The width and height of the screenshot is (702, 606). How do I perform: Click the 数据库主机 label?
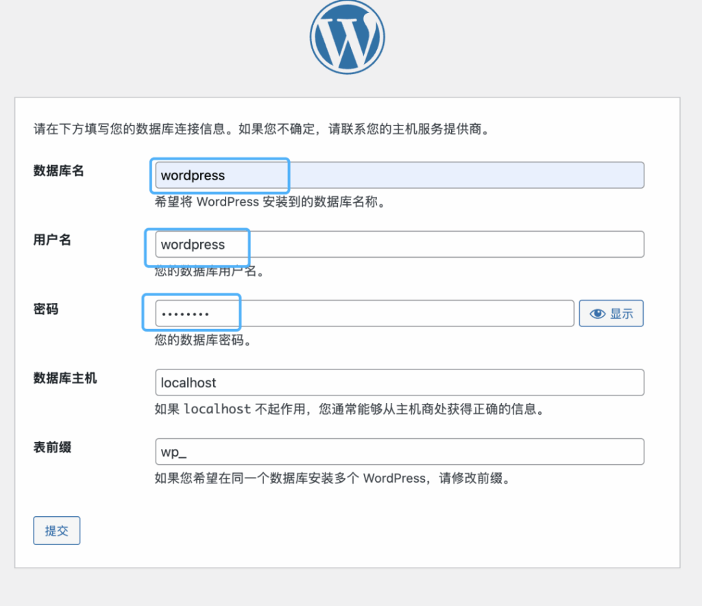click(65, 378)
